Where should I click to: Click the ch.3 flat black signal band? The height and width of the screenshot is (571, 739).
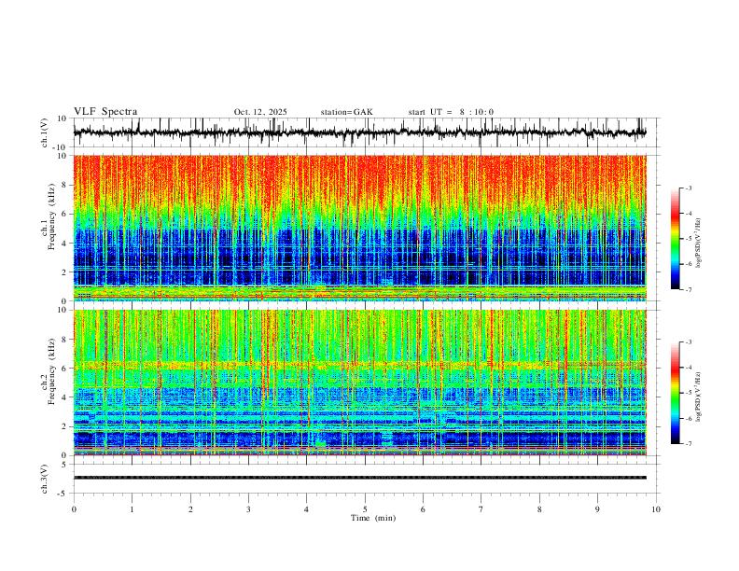[359, 478]
